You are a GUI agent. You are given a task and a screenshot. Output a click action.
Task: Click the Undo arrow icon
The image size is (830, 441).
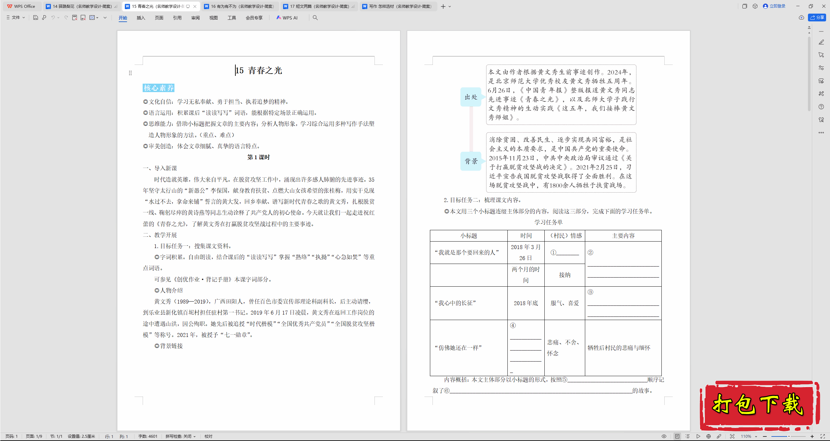point(53,18)
